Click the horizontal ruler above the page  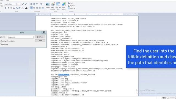tap(87, 14)
